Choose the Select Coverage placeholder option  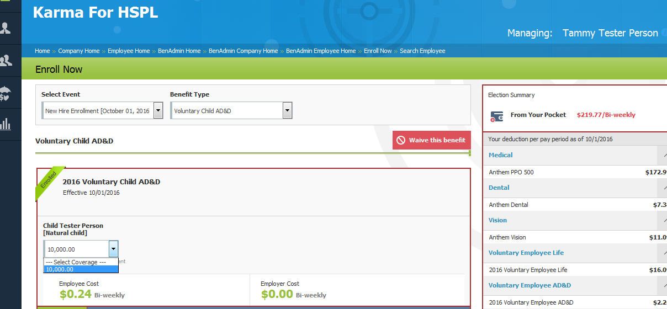[x=81, y=262]
